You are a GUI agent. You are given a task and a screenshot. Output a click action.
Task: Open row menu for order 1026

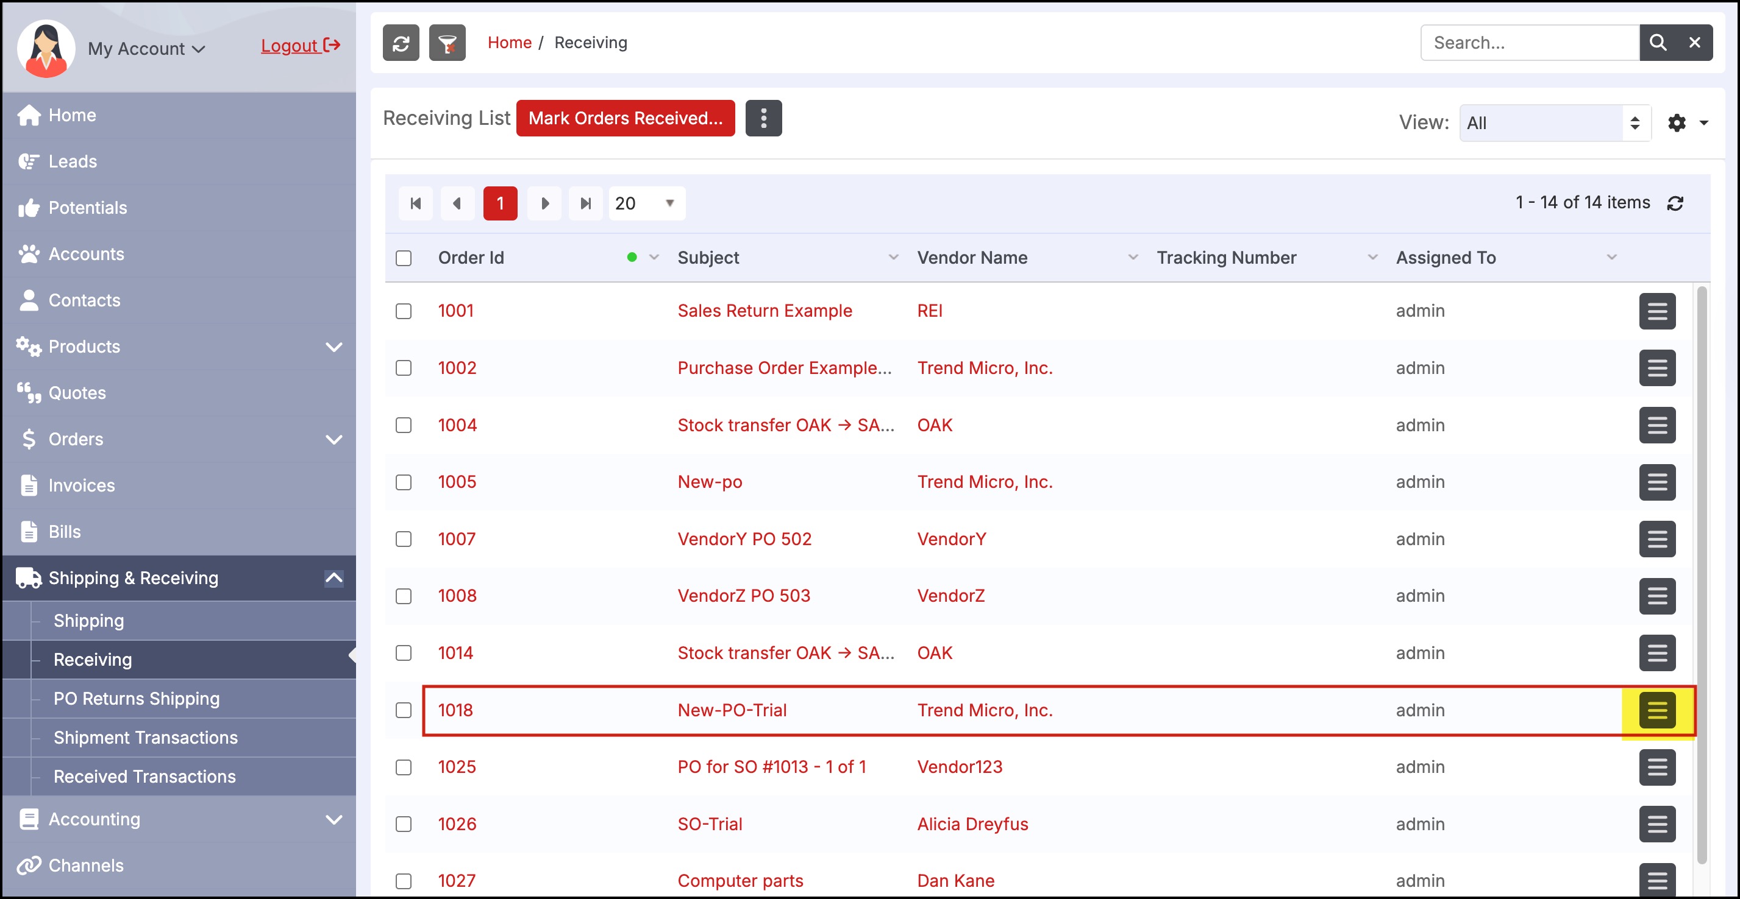coord(1657,824)
